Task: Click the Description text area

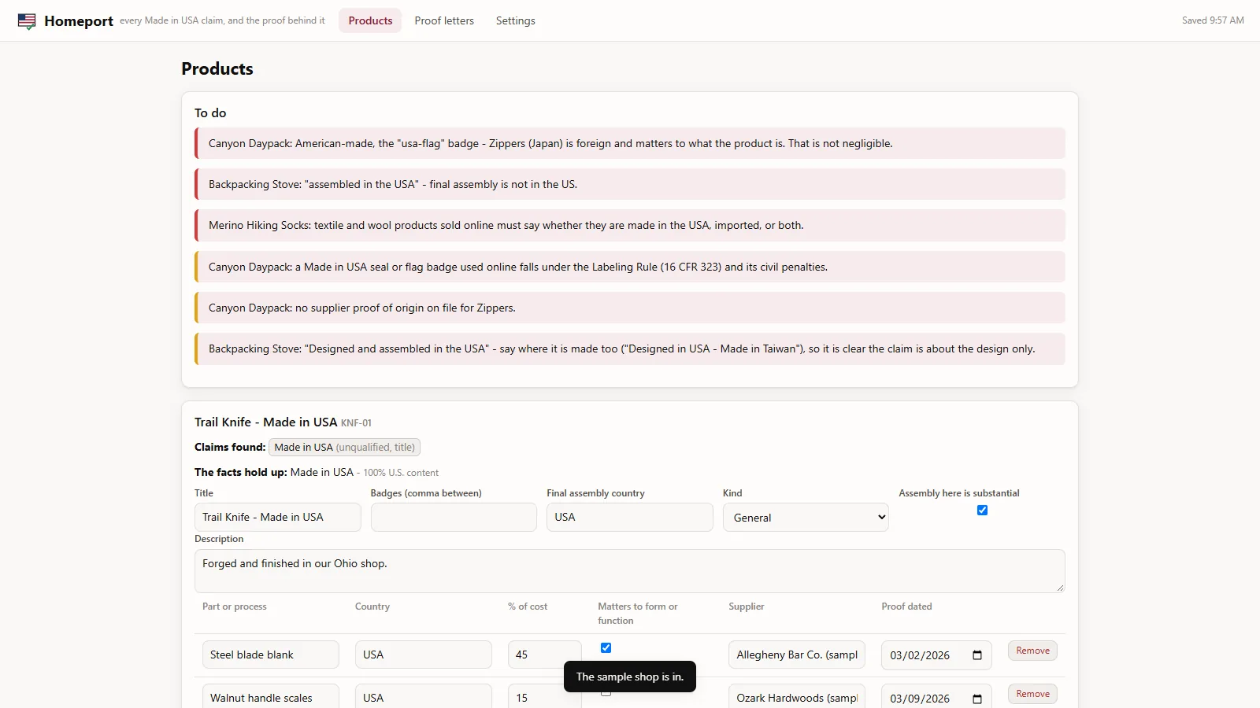Action: tap(630, 571)
